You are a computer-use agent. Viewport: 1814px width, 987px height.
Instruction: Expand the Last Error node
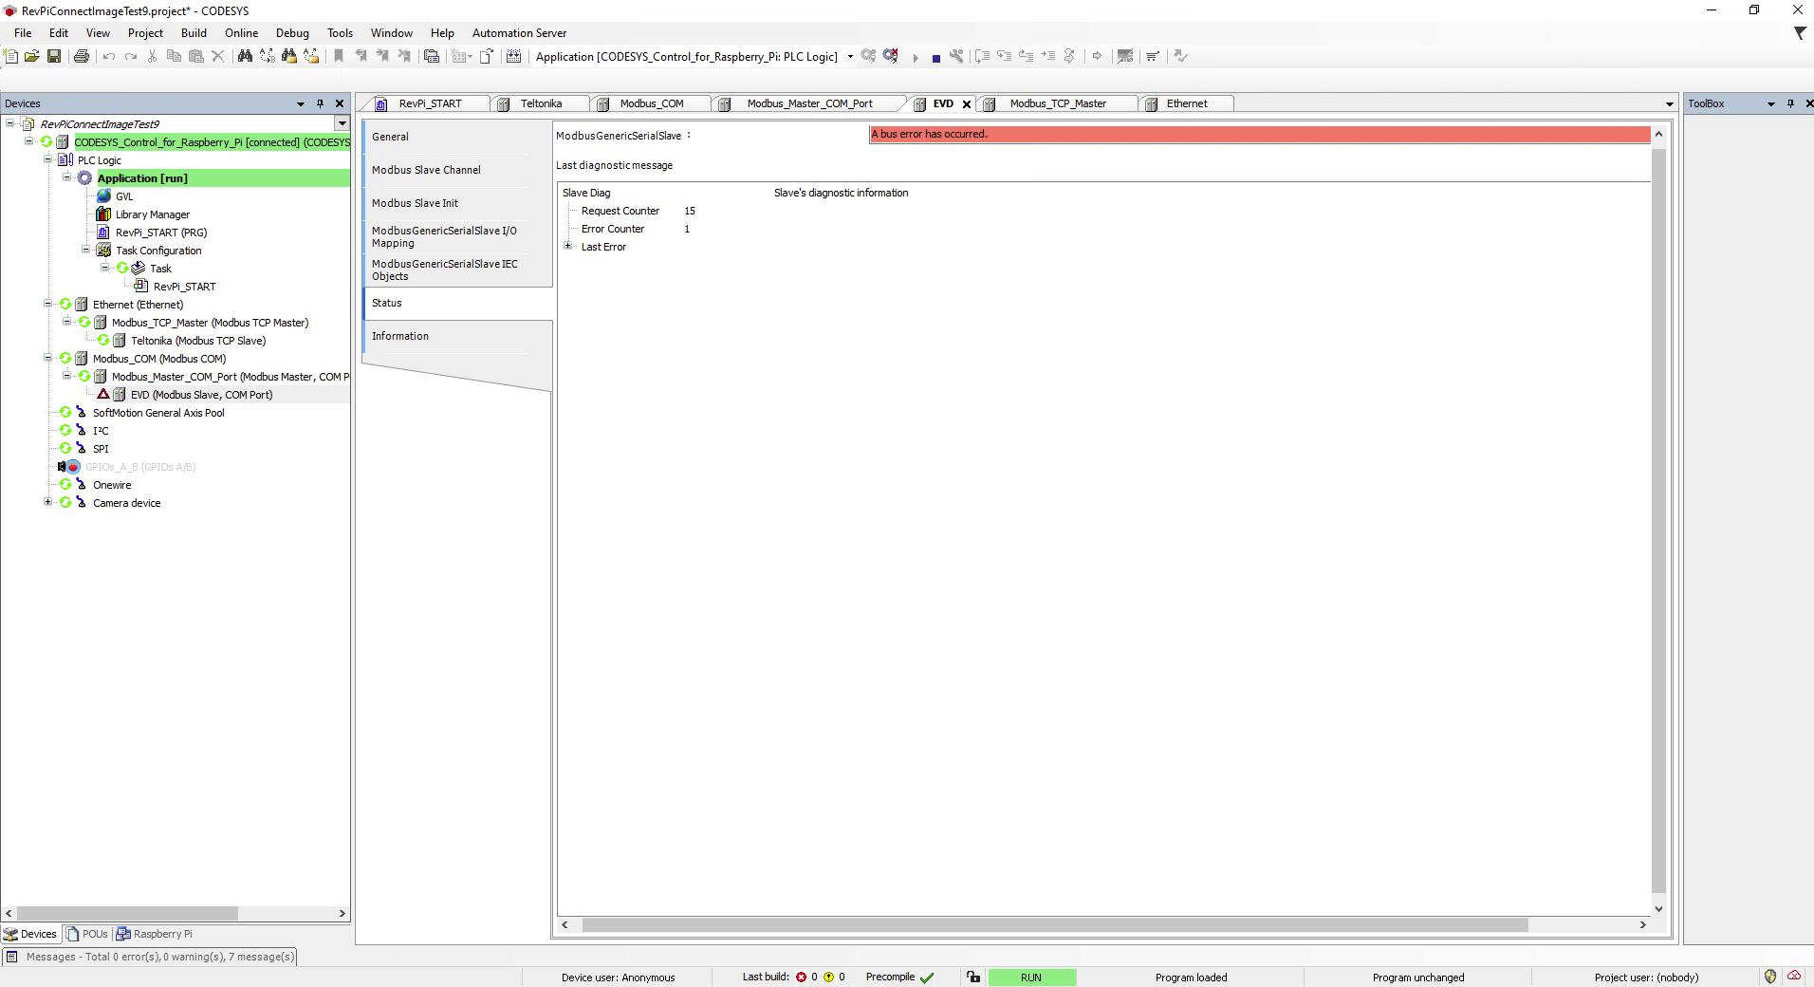pos(567,246)
